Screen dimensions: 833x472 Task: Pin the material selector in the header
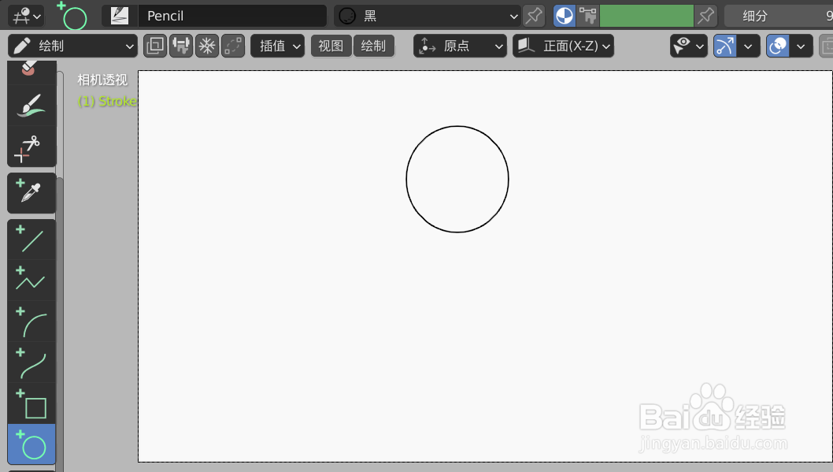(x=533, y=15)
